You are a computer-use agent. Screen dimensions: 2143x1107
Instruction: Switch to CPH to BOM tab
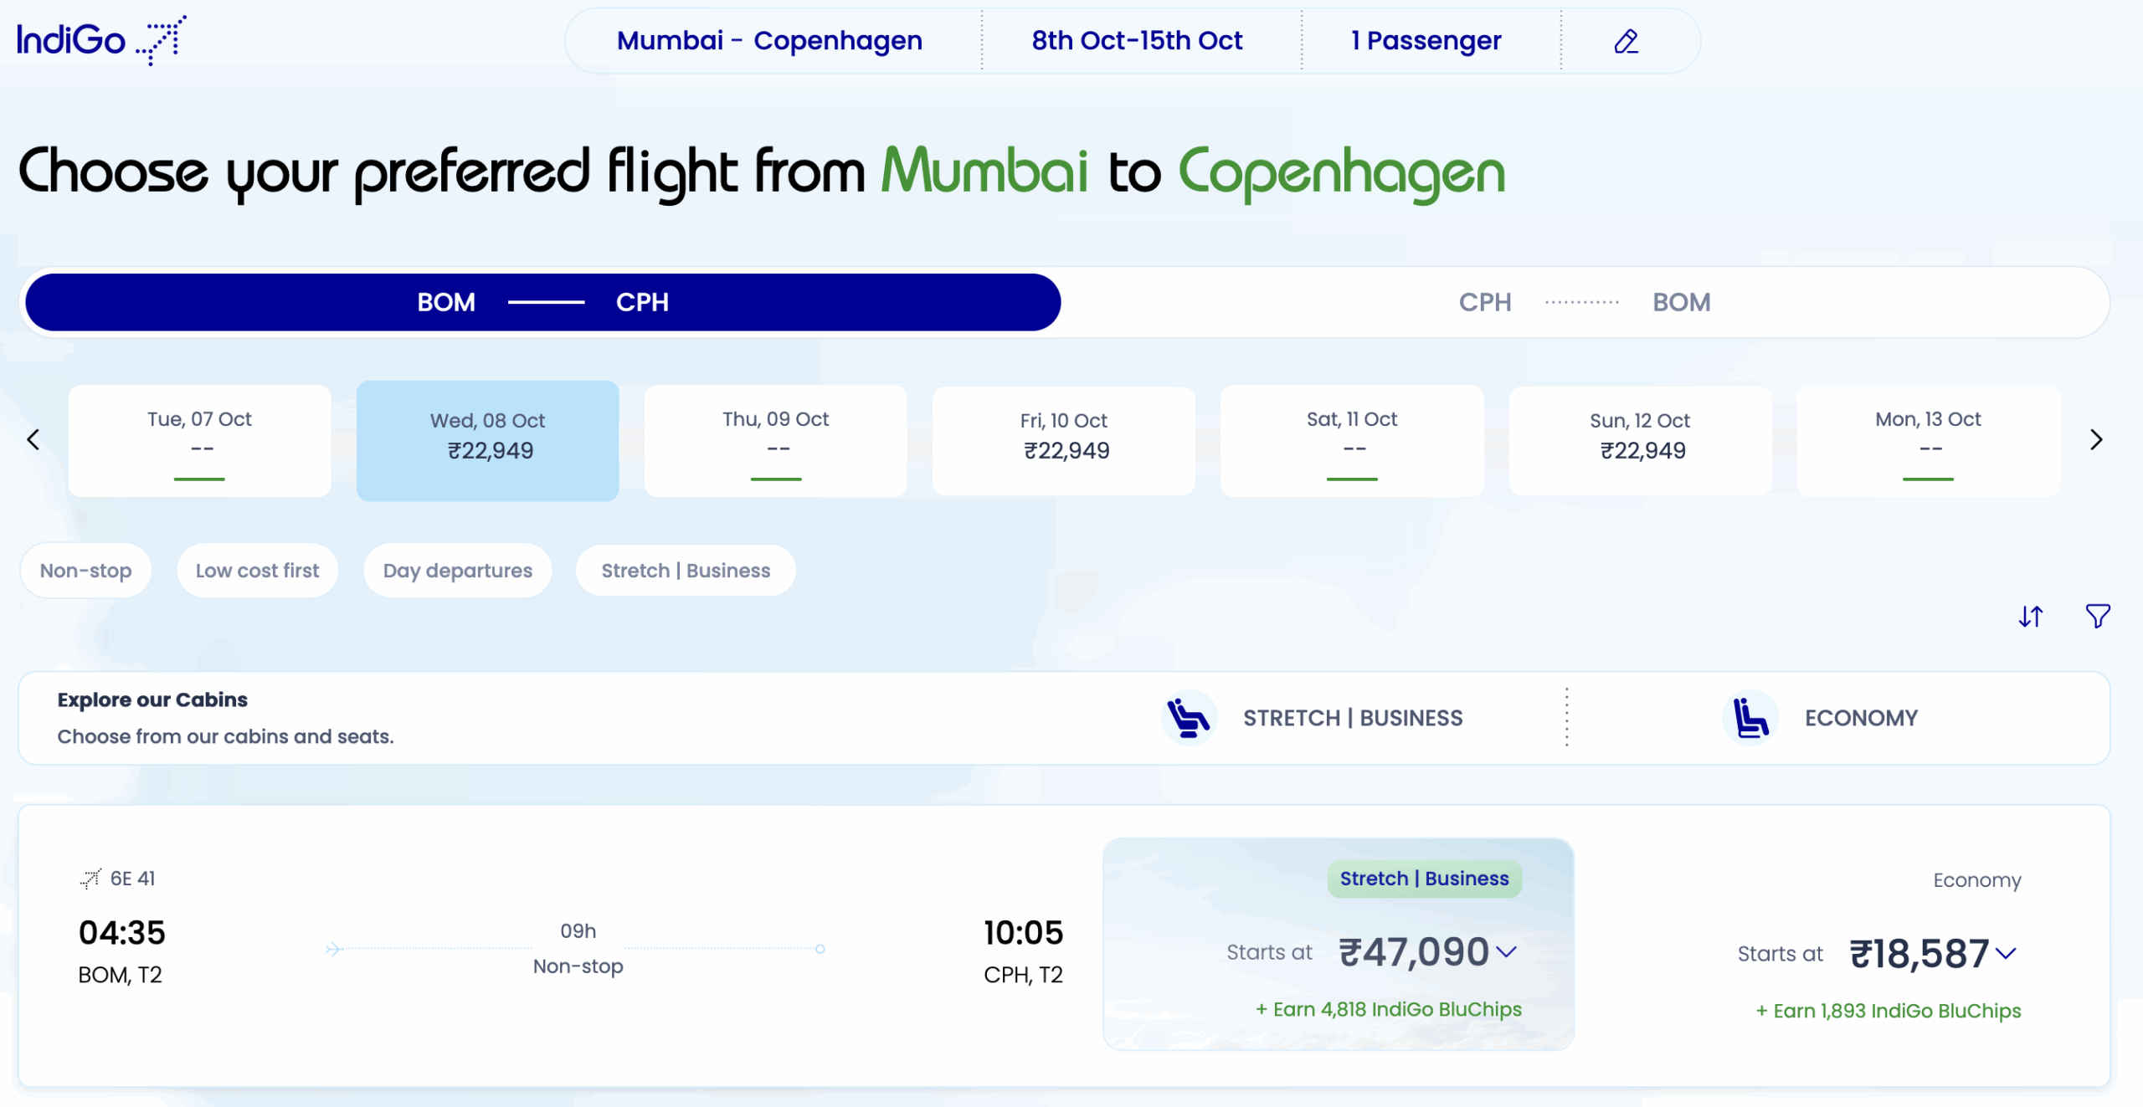(x=1584, y=302)
